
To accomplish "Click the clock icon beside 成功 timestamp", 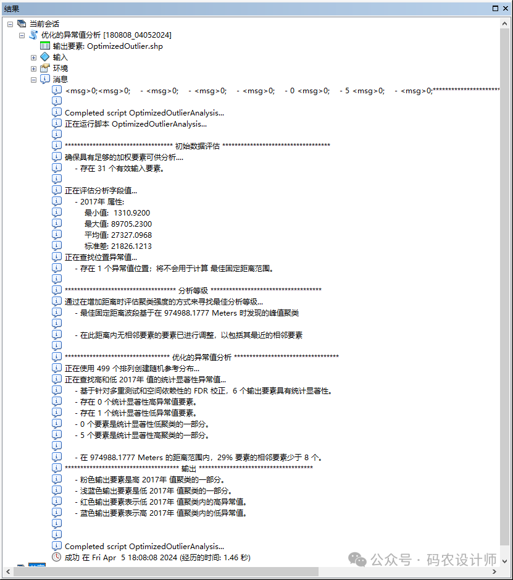I will 57,557.
